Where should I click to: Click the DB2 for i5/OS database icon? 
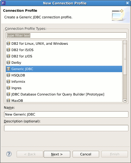[9, 50]
